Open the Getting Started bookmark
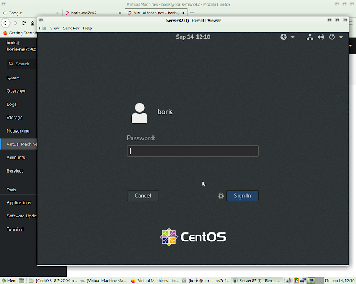The width and height of the screenshot is (356, 284). [x=20, y=33]
